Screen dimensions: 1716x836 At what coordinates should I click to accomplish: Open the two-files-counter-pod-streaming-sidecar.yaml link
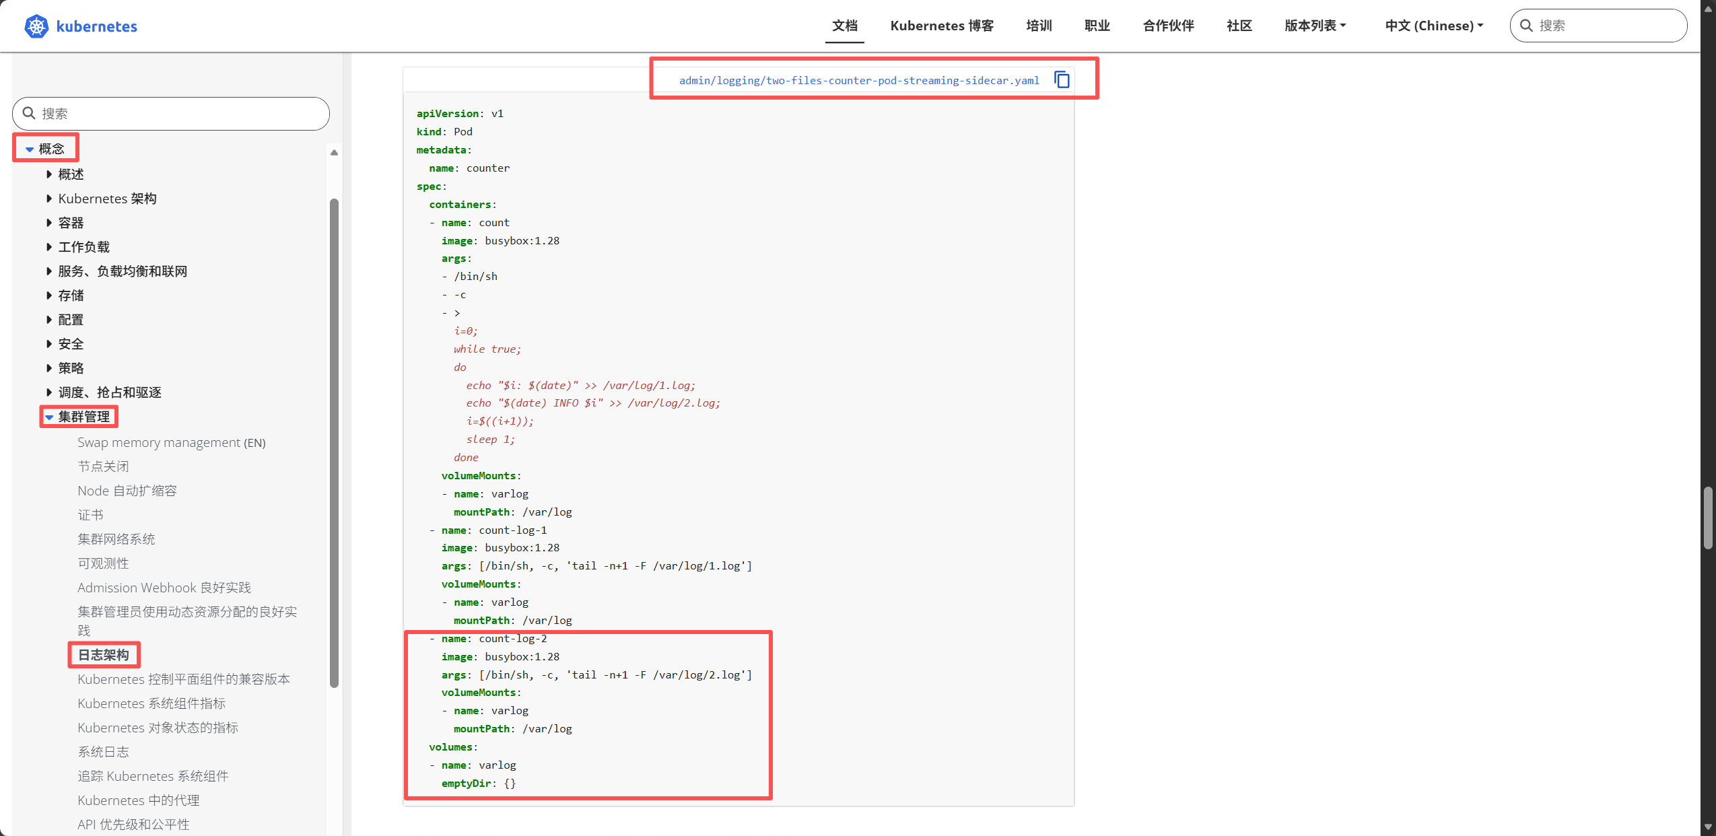(859, 80)
